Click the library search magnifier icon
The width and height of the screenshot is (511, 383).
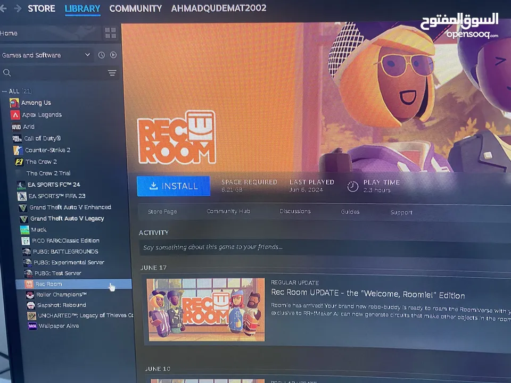pyautogui.click(x=7, y=73)
